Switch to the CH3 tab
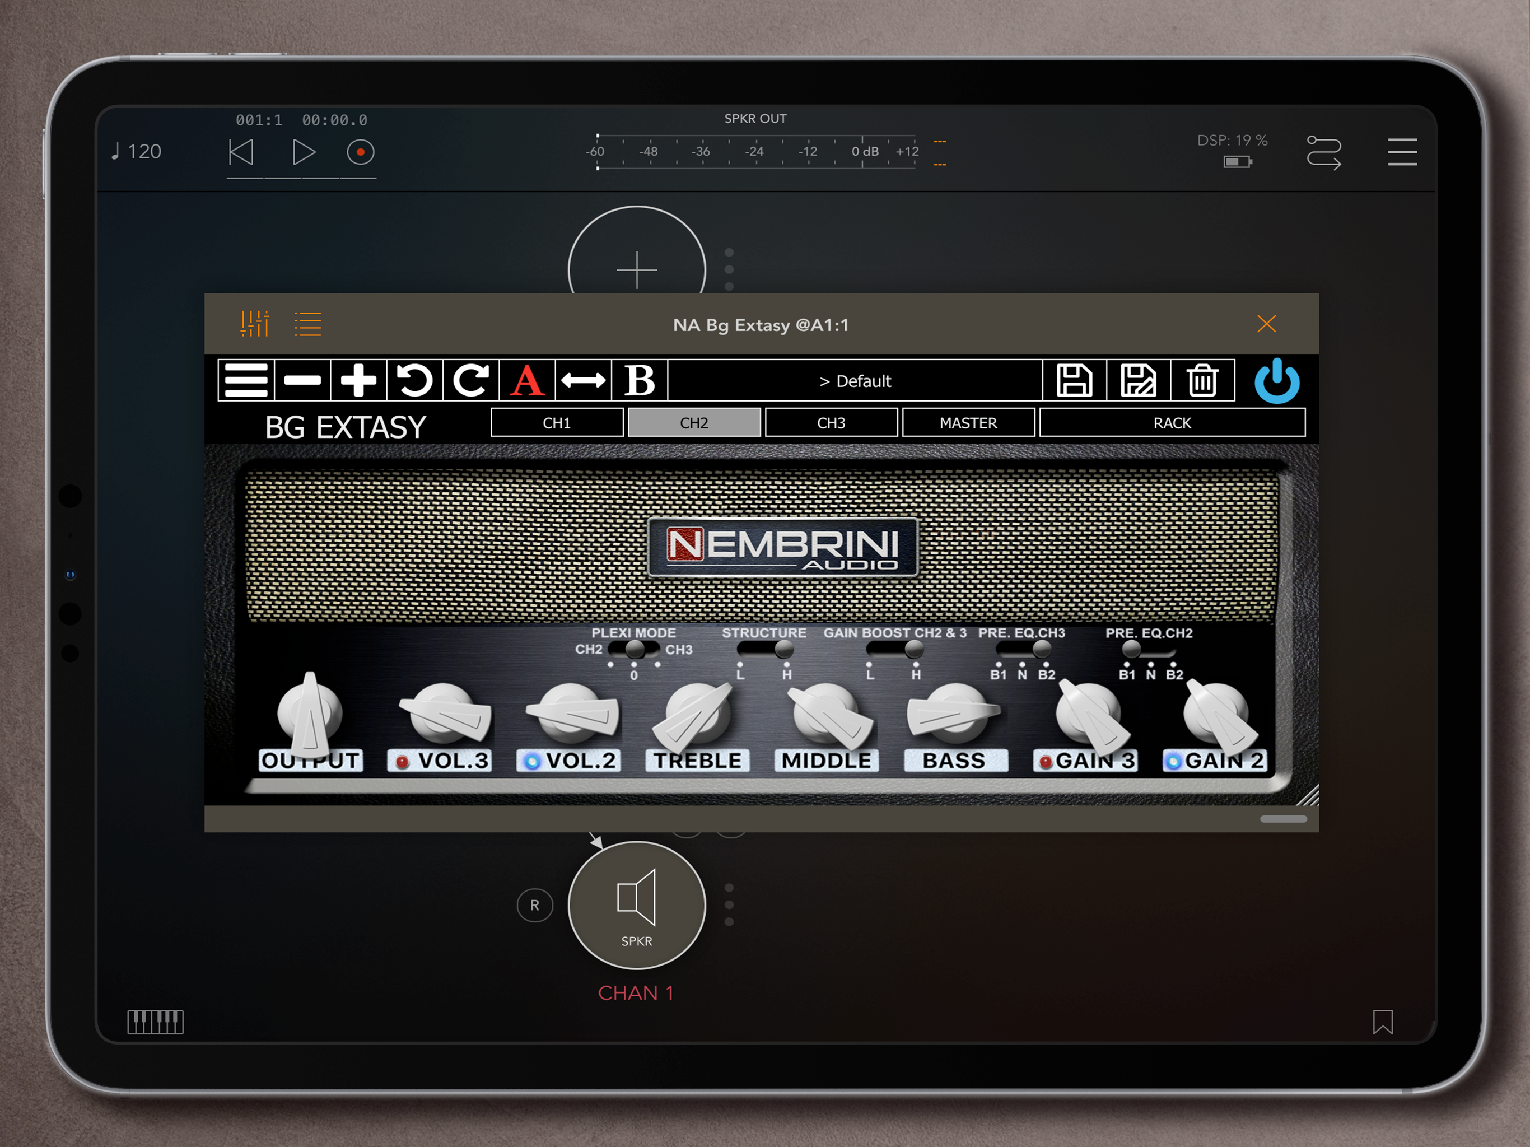Screen dimensions: 1530x1147 (831, 423)
